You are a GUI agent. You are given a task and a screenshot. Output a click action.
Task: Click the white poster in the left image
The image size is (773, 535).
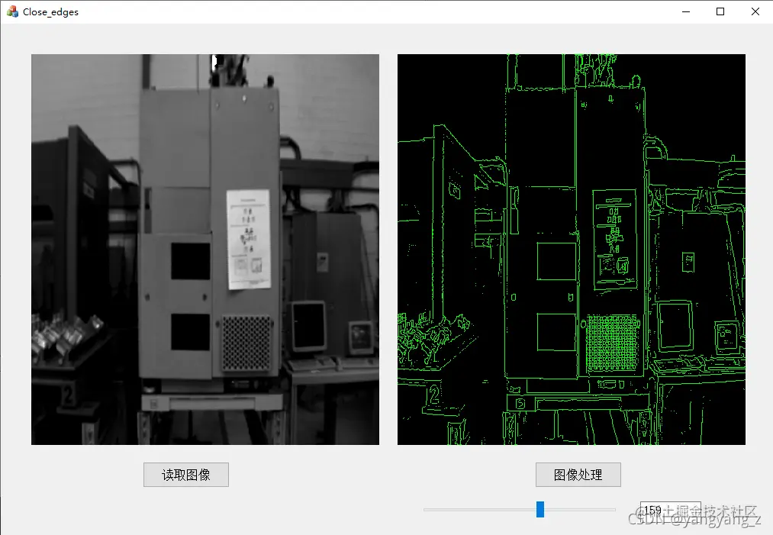pyautogui.click(x=247, y=240)
